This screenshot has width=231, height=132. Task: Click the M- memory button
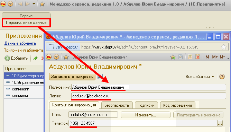tap(222, 57)
